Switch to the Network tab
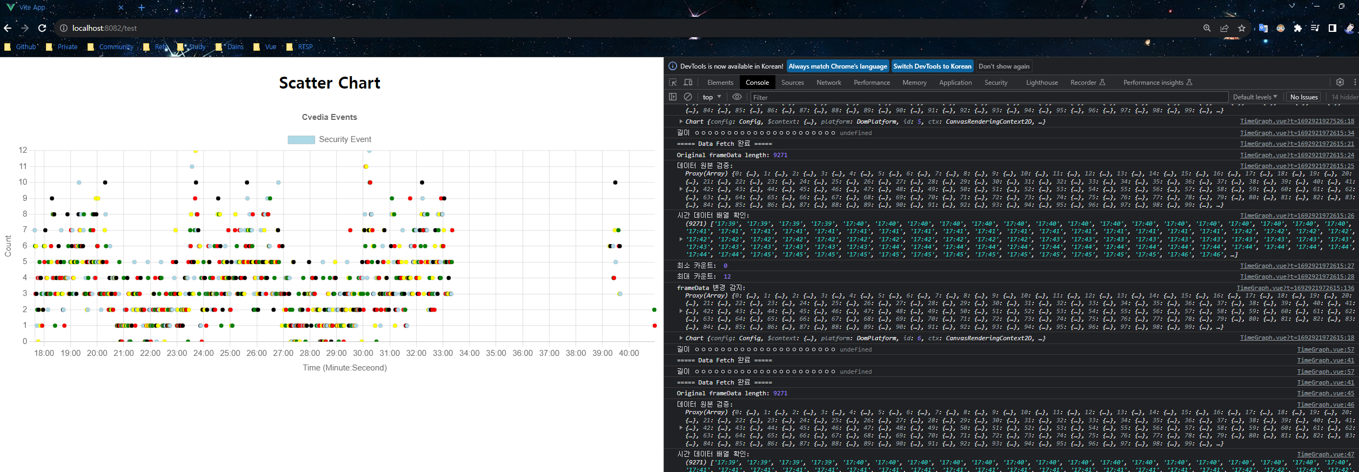Image resolution: width=1359 pixels, height=472 pixels. [x=829, y=82]
